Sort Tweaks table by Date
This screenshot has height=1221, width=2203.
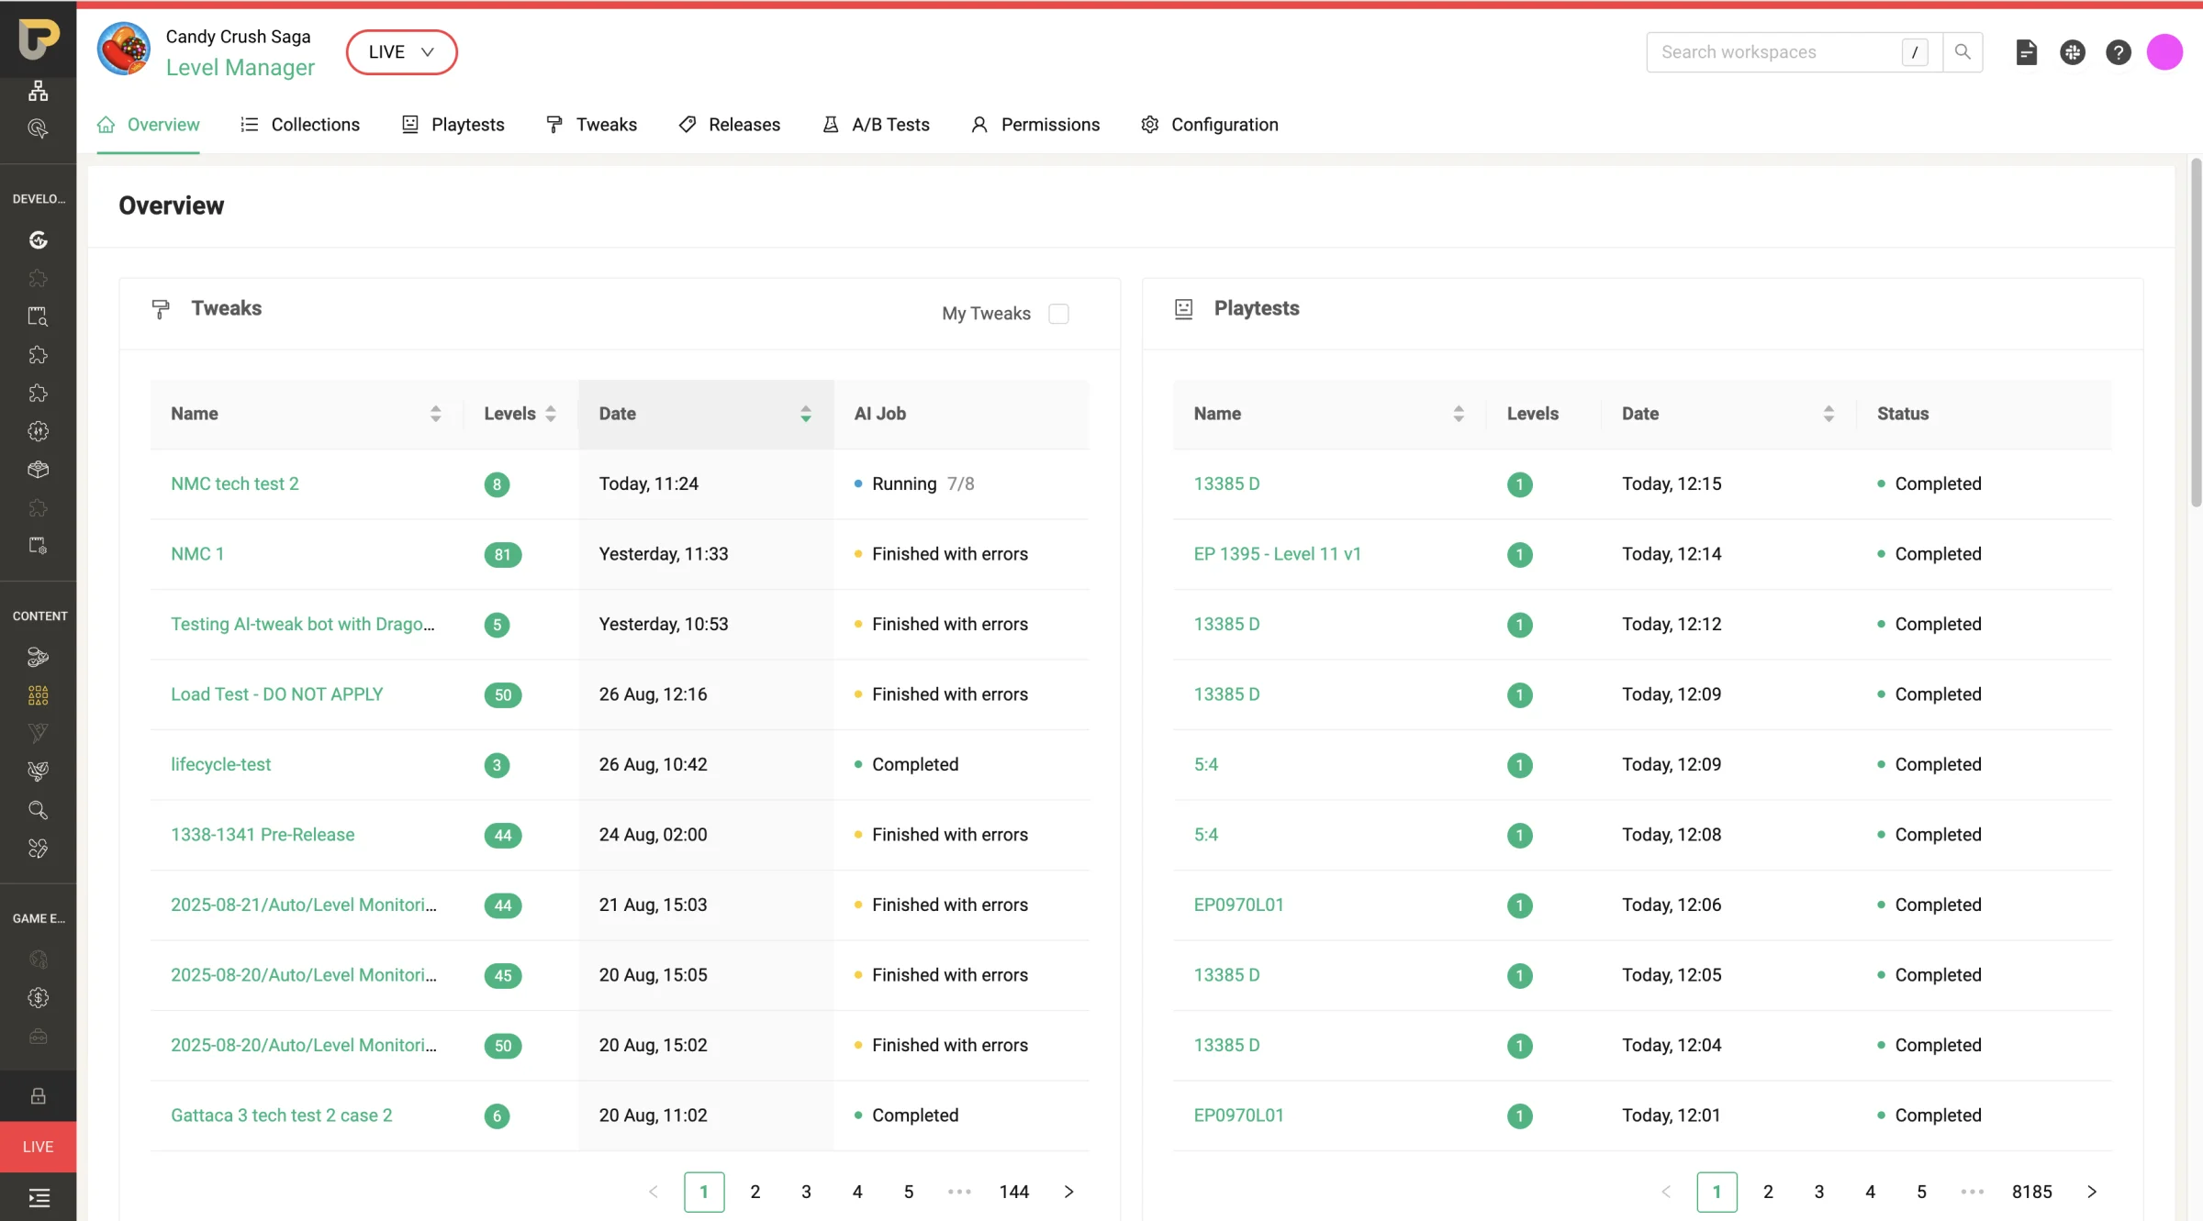pos(805,414)
